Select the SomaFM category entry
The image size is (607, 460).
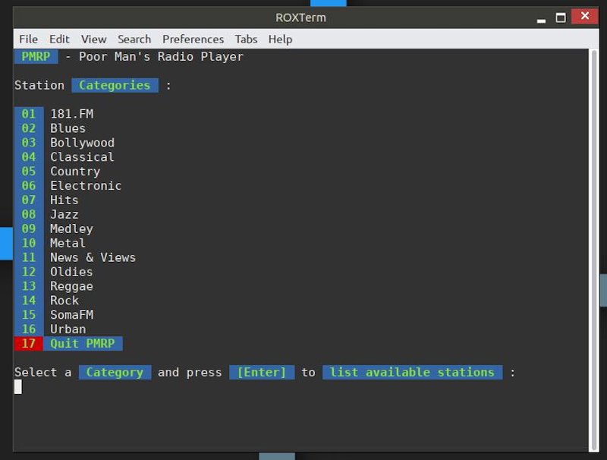[x=71, y=314]
